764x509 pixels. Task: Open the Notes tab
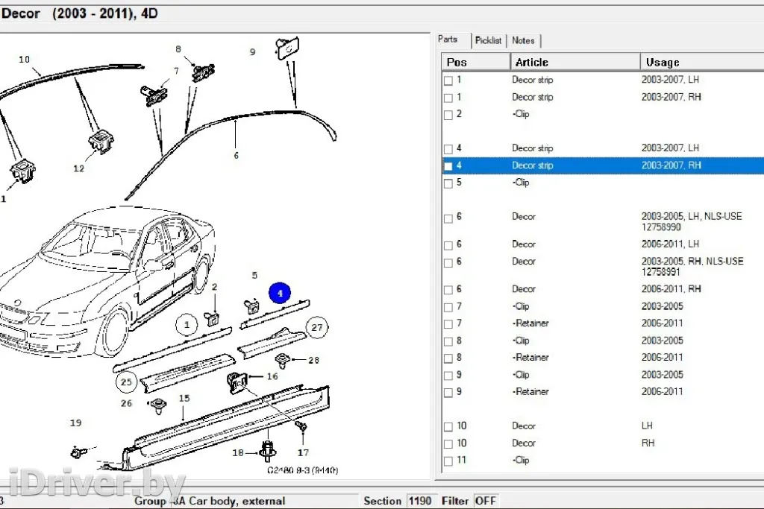523,40
